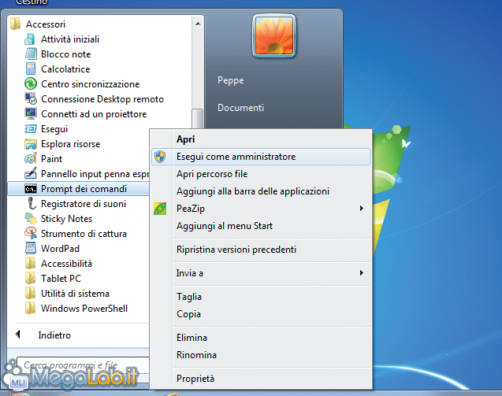Click the Accessibilità folder icon
502x396 pixels.
click(31, 263)
